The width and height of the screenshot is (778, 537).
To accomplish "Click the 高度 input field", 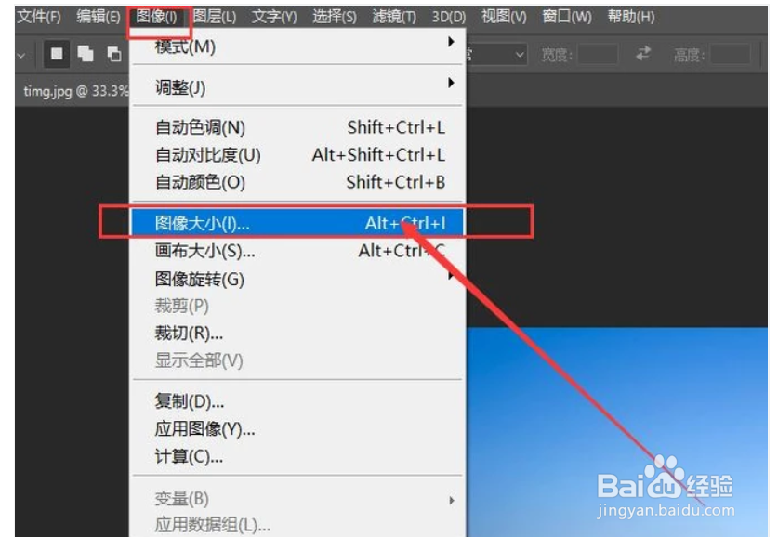I will coord(731,54).
